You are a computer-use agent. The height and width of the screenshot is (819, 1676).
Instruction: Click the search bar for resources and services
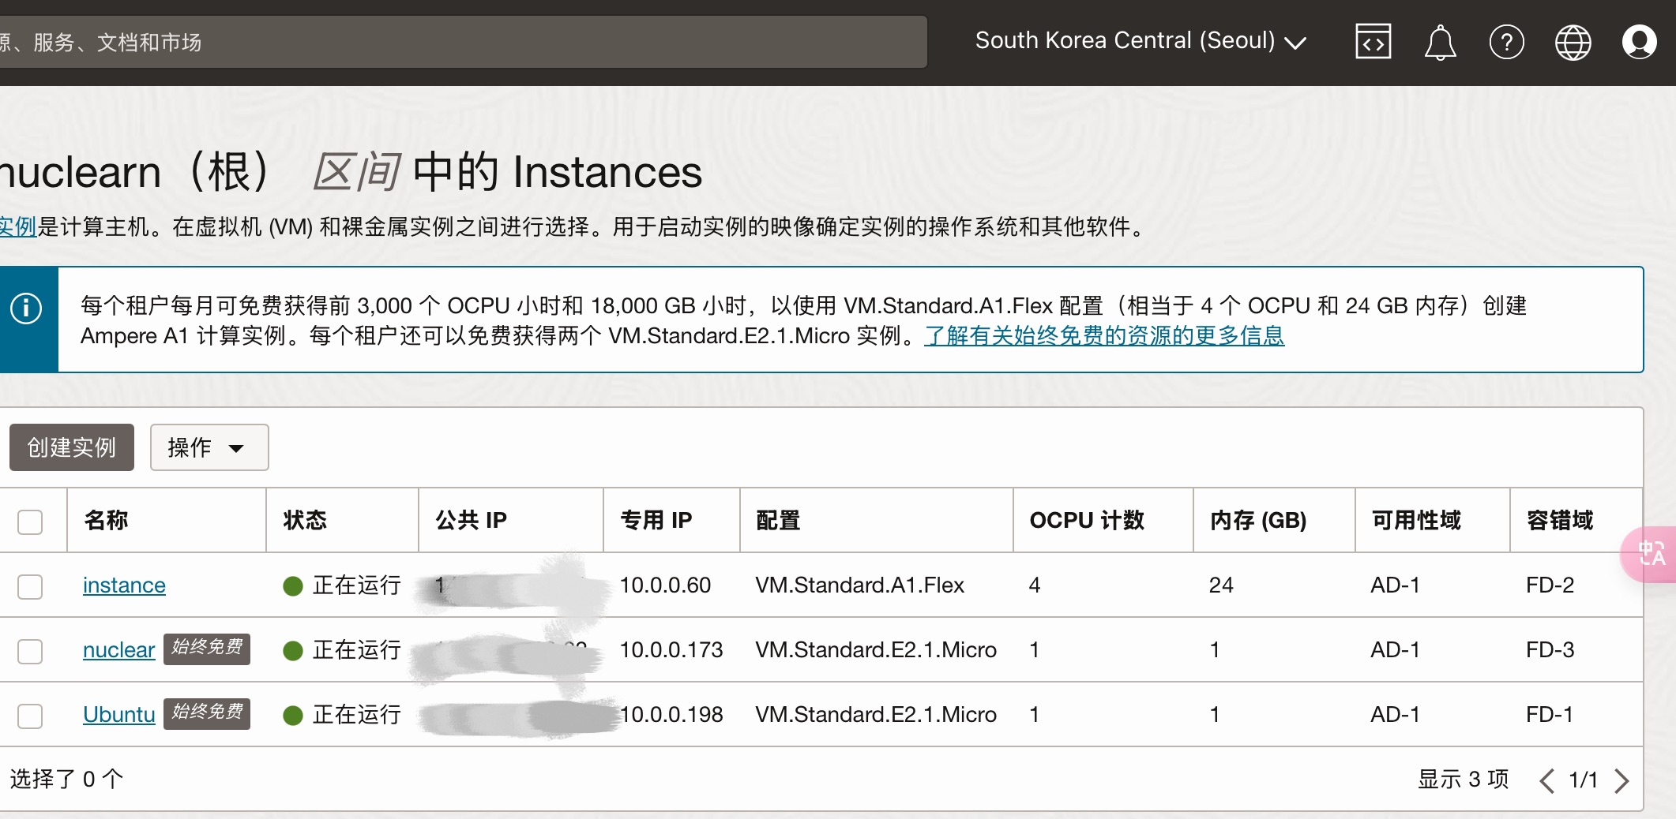[463, 42]
